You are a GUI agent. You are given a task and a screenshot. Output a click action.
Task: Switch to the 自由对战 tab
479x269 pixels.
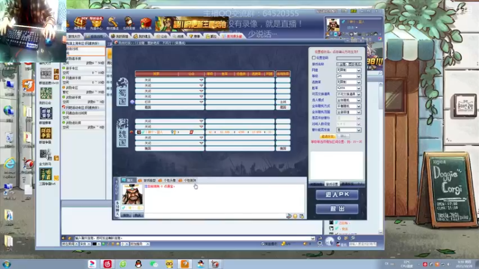point(95,36)
